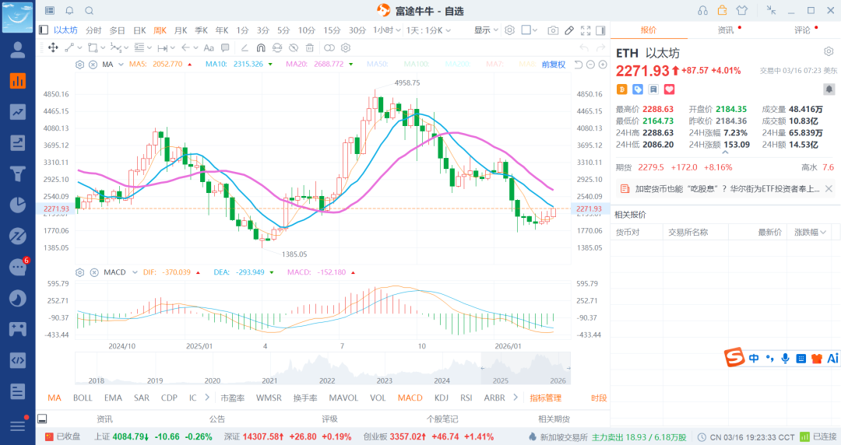Enter fullscreen chart mode
Image resolution: width=841 pixels, height=445 pixels.
(586, 30)
